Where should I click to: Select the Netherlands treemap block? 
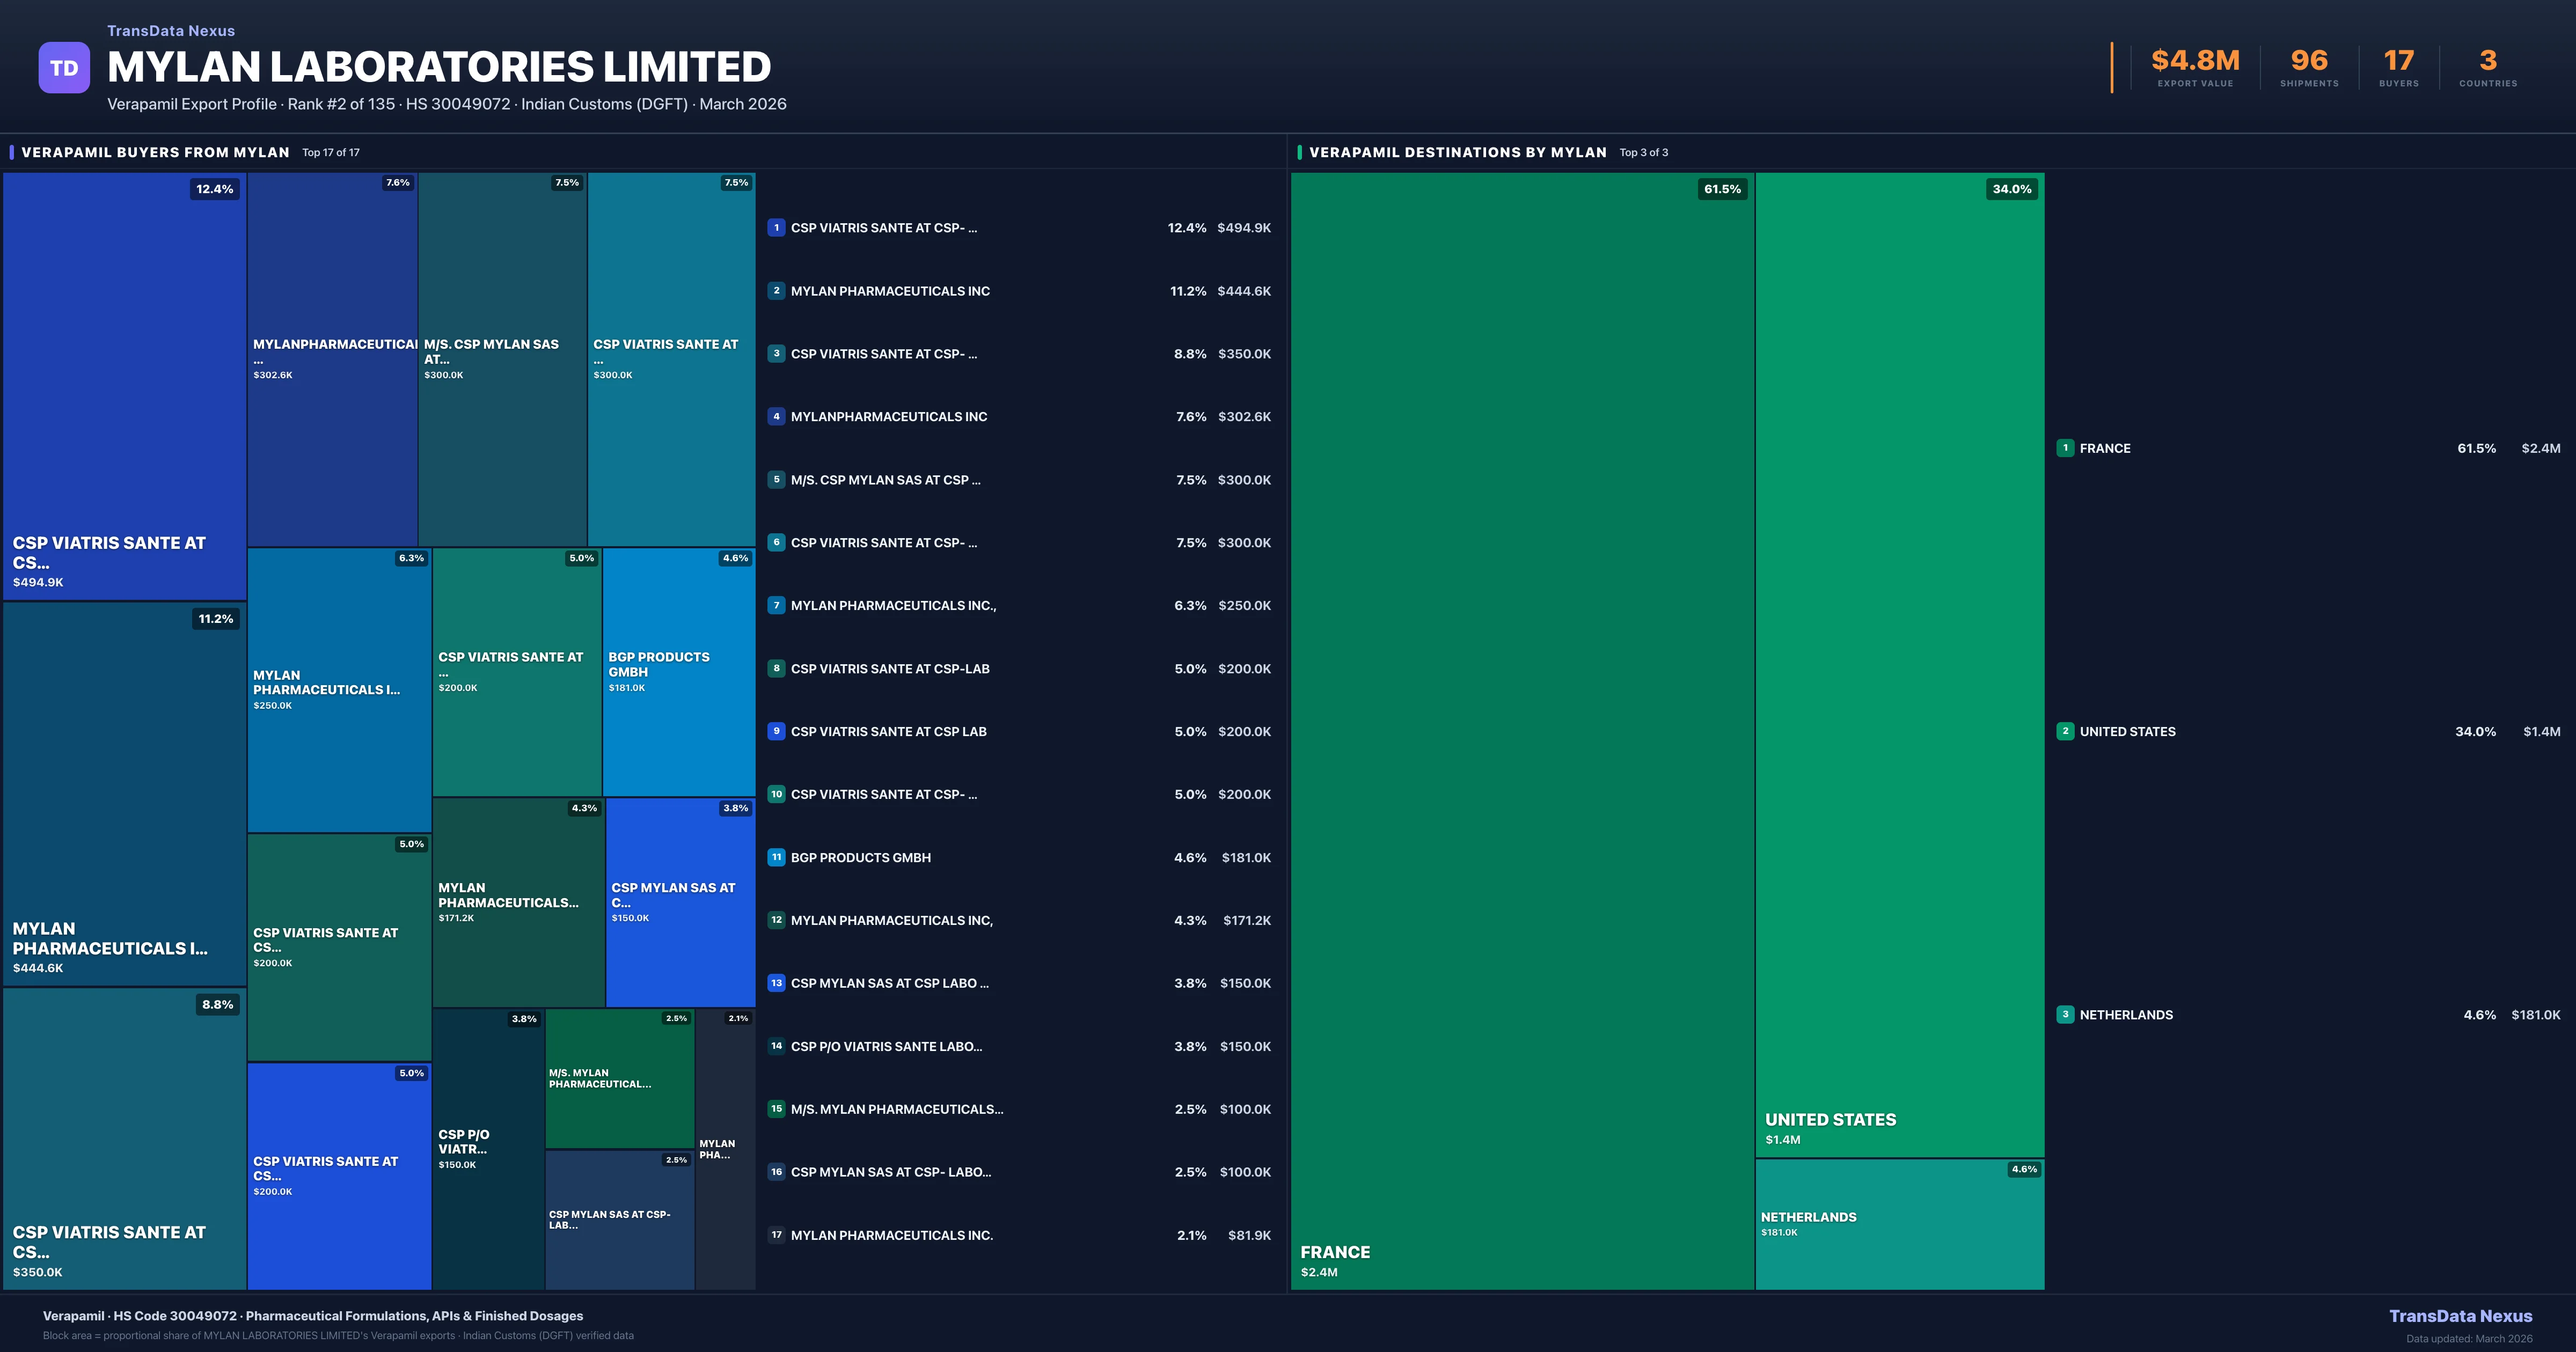(x=1899, y=1224)
